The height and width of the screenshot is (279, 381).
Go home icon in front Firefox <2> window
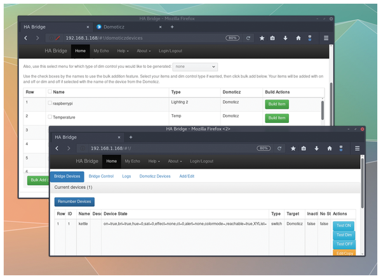tap(330, 148)
